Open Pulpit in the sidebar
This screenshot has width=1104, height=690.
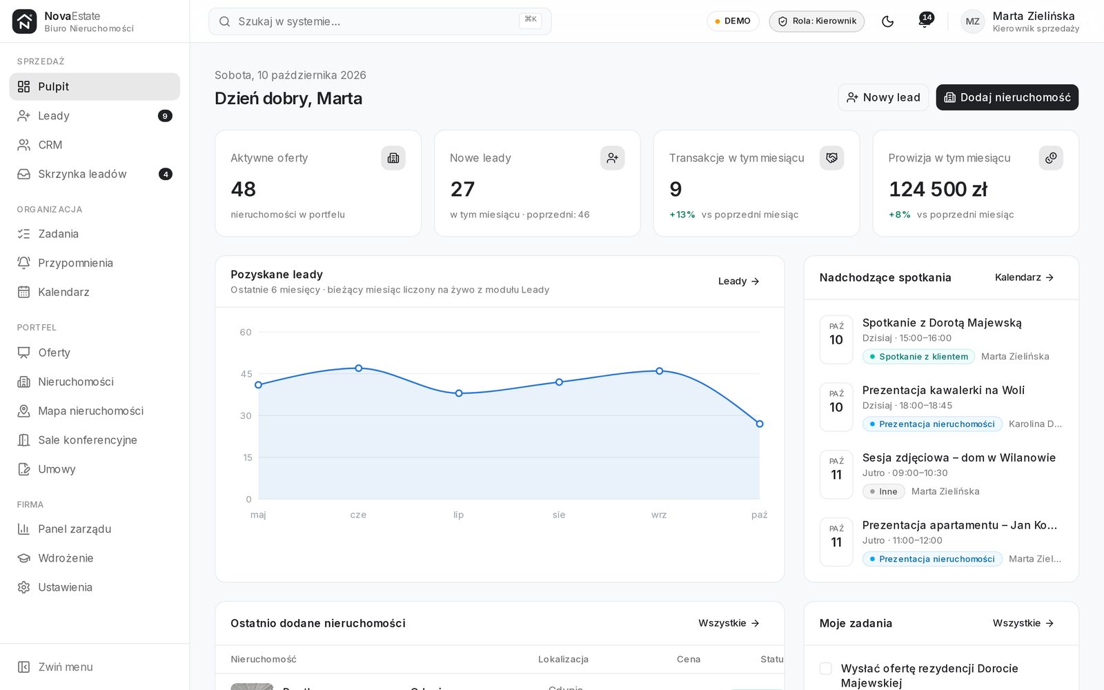[x=95, y=87]
